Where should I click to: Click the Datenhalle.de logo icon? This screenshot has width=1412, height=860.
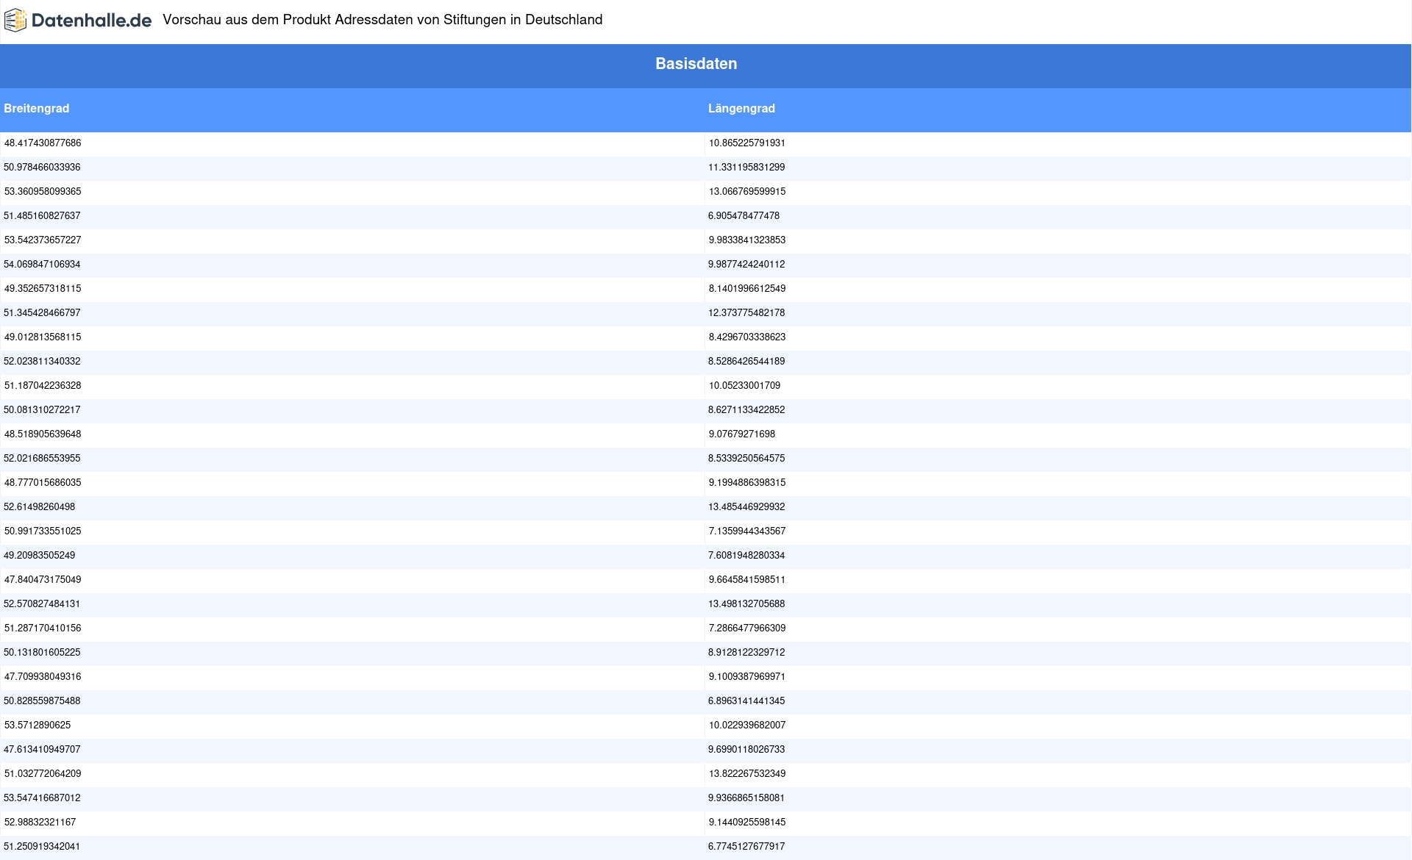pos(15,21)
